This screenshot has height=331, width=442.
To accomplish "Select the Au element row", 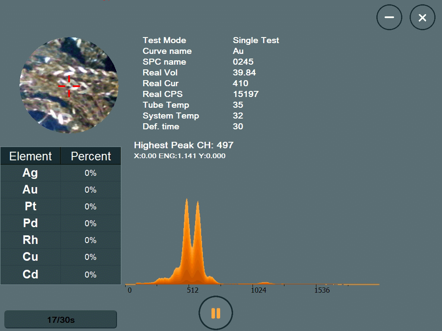I will 60,190.
